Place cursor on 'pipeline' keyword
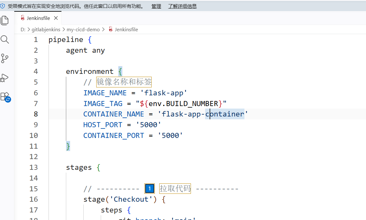 click(66, 39)
